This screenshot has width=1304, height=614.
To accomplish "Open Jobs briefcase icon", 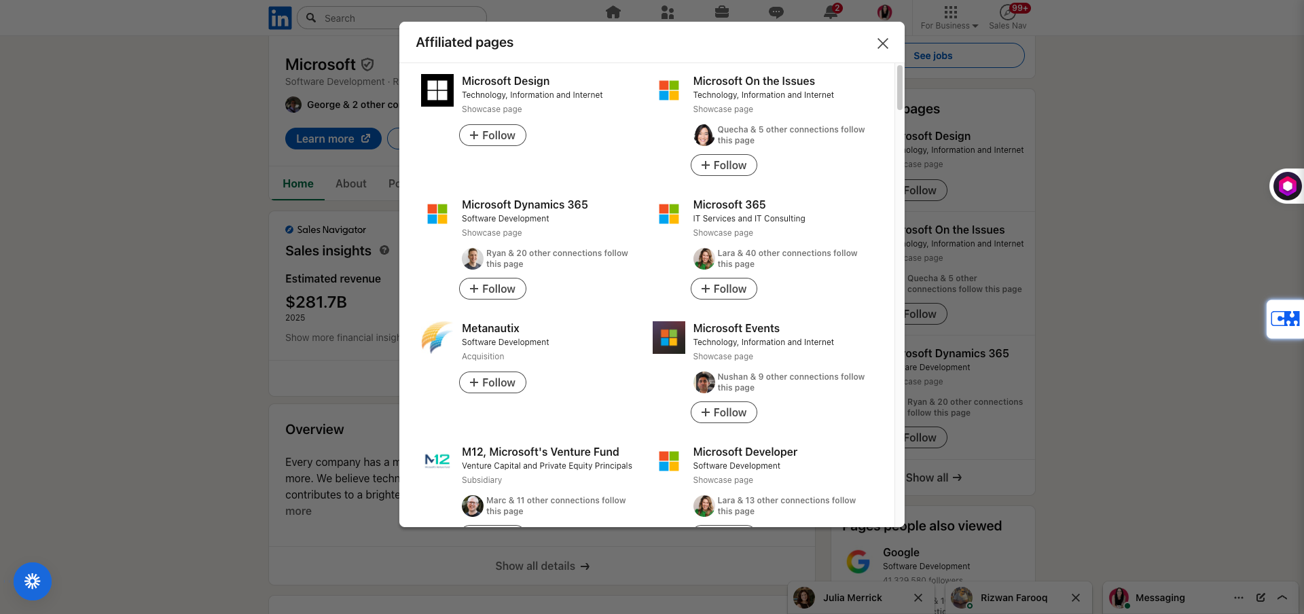I will [x=722, y=12].
